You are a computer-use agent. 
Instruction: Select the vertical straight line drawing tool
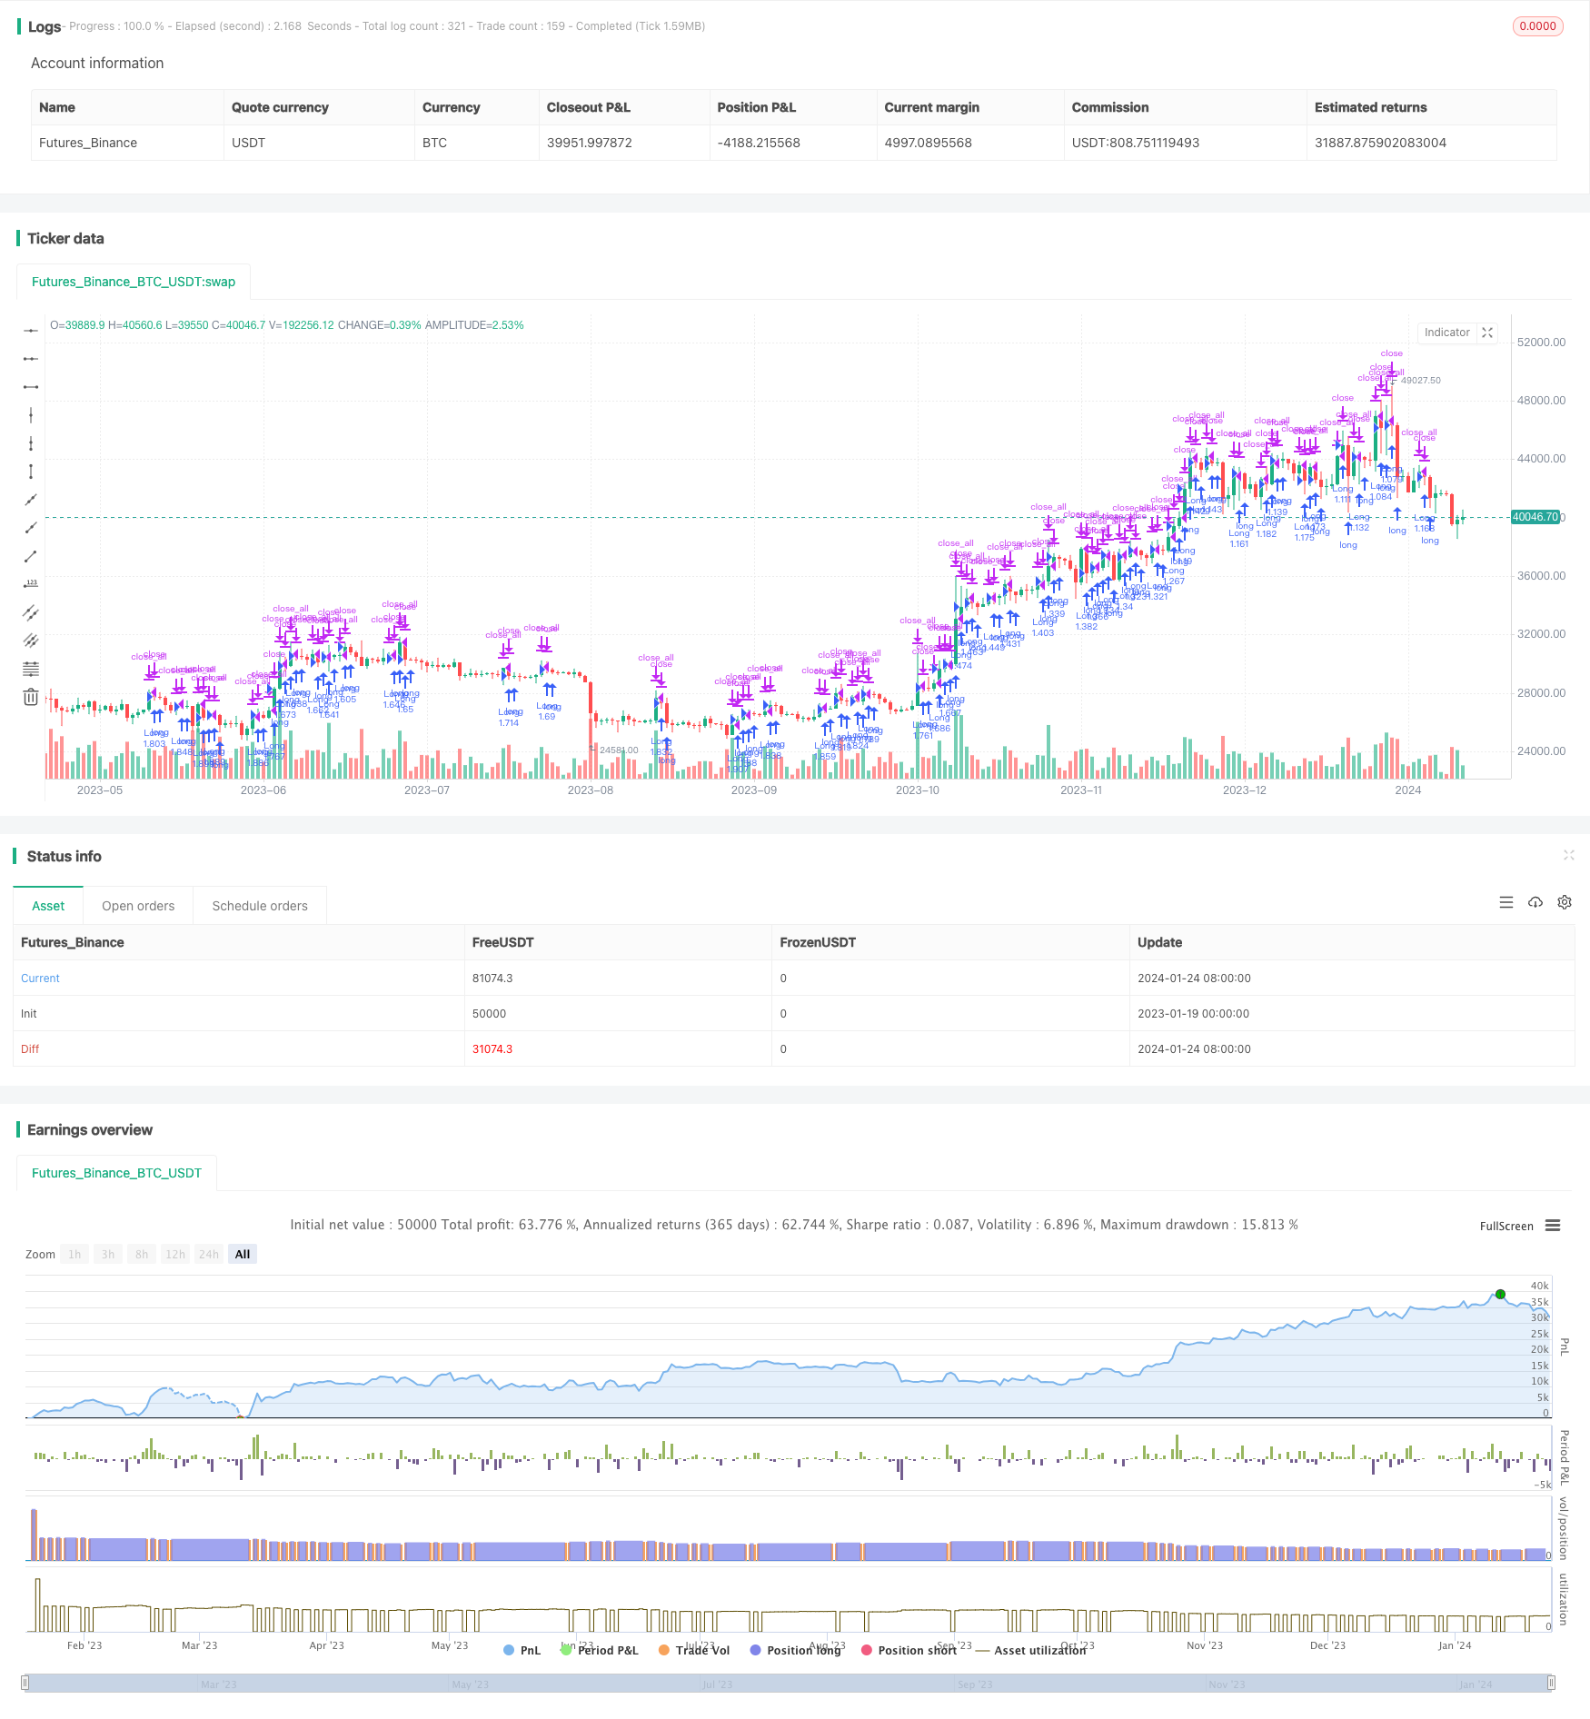(x=31, y=415)
